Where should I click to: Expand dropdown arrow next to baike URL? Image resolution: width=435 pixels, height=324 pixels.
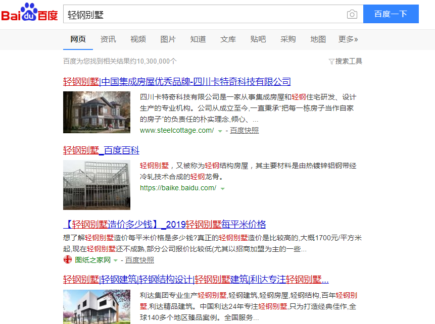[x=222, y=189]
